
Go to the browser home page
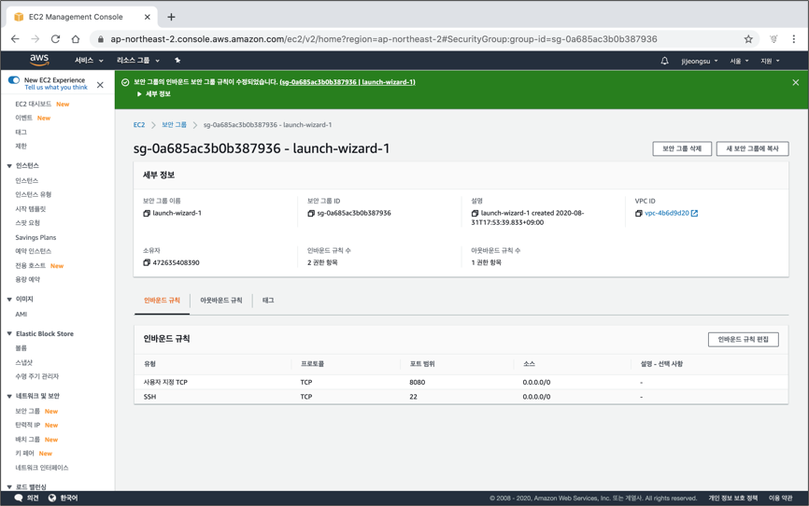click(76, 39)
